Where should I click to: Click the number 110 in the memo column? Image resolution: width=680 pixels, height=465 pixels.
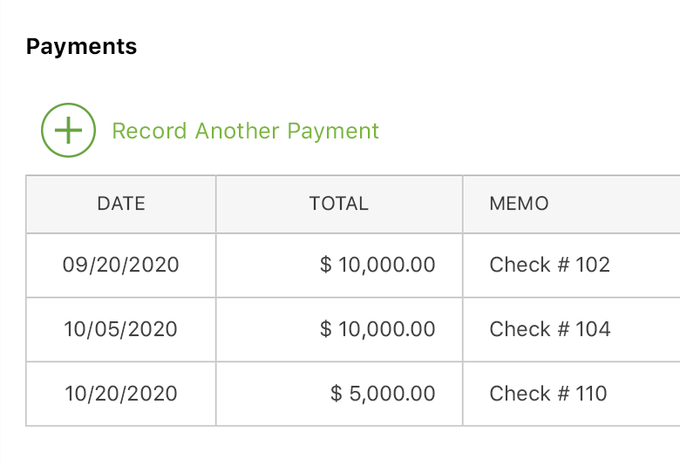591,394
